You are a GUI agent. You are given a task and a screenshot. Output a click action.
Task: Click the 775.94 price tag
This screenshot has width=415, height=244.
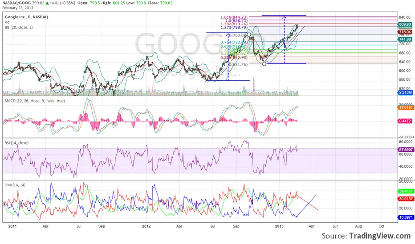pos(405,32)
